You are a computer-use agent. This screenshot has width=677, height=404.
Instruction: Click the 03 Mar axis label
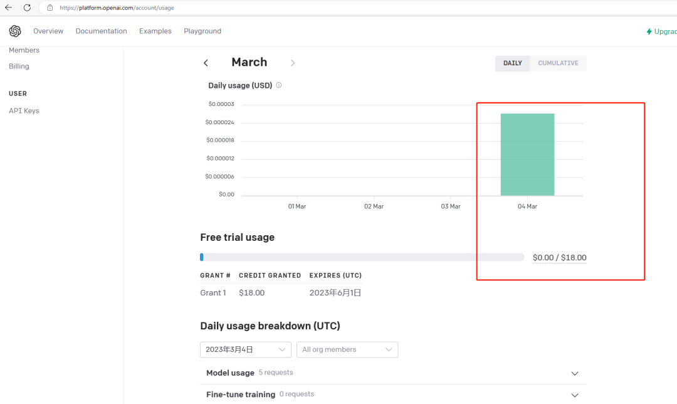(450, 206)
